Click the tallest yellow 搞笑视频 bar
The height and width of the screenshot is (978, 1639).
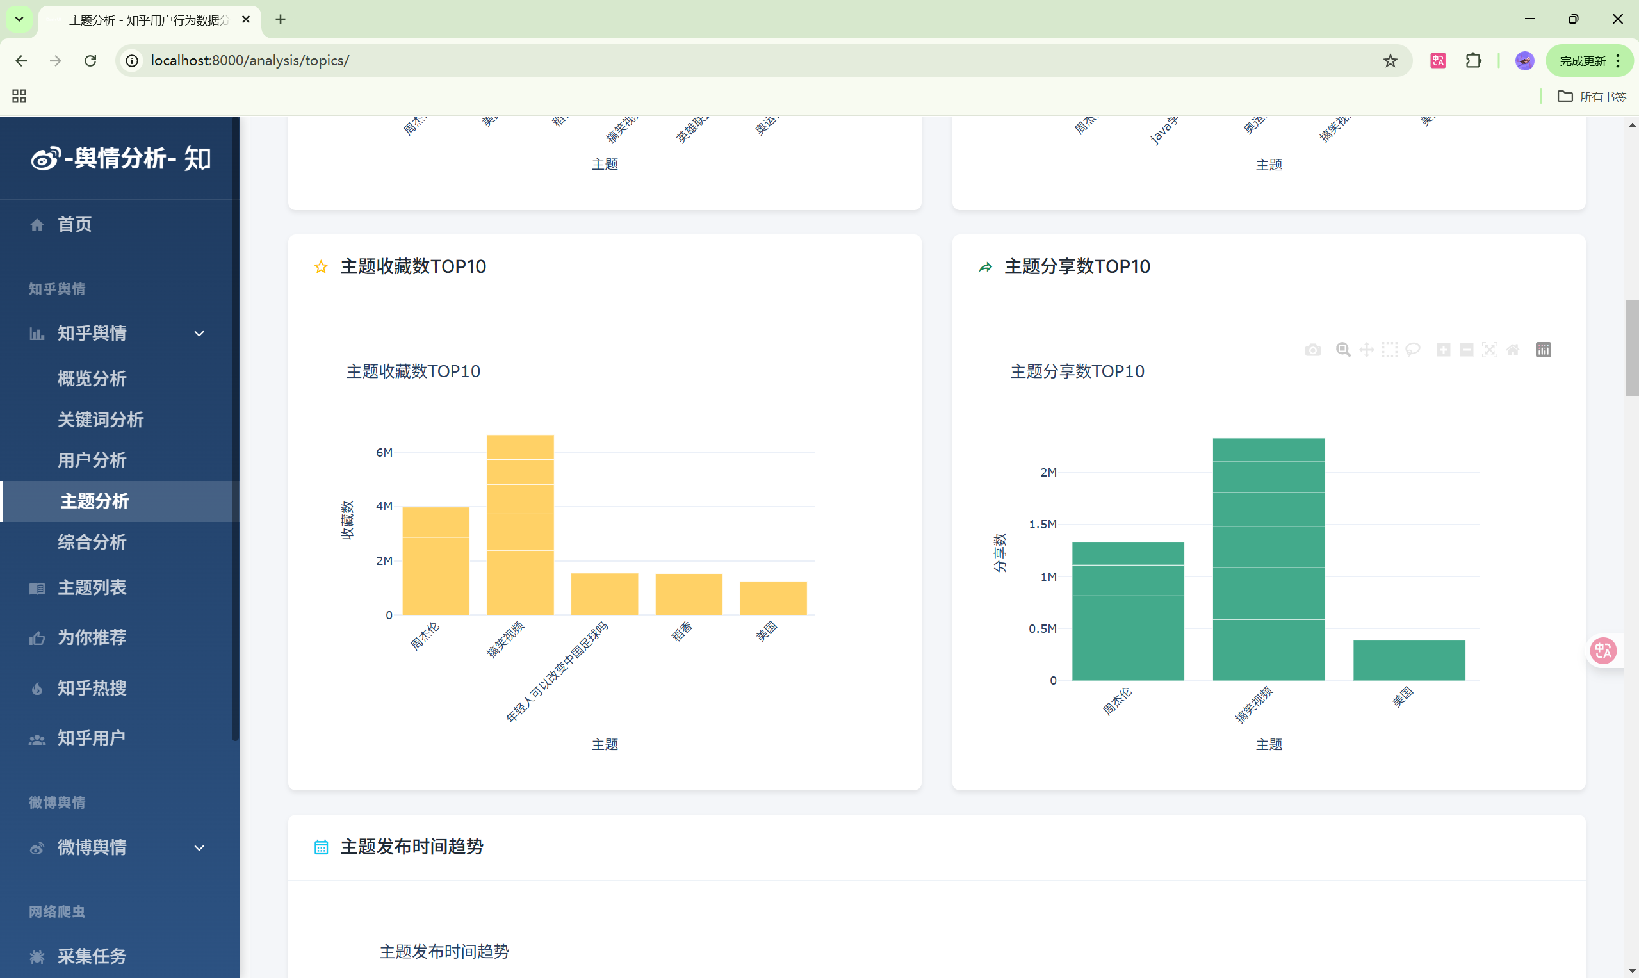pos(520,525)
